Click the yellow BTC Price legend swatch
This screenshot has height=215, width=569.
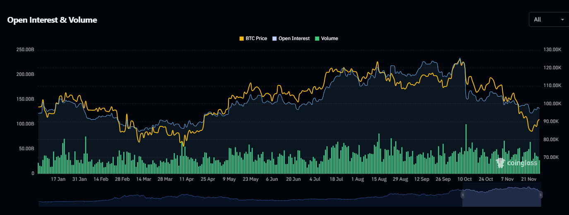tap(242, 38)
